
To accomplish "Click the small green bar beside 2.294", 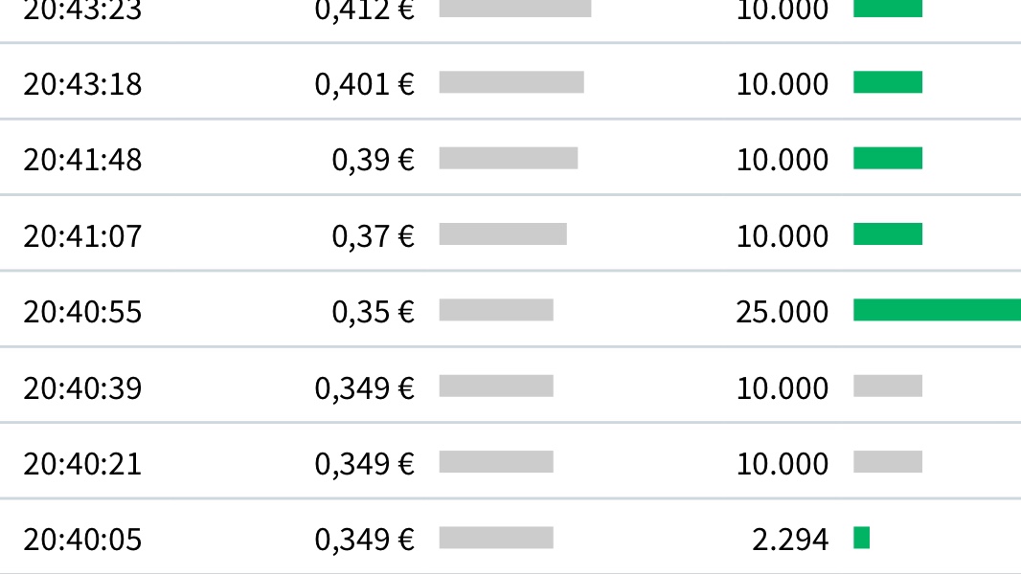I will (x=862, y=538).
